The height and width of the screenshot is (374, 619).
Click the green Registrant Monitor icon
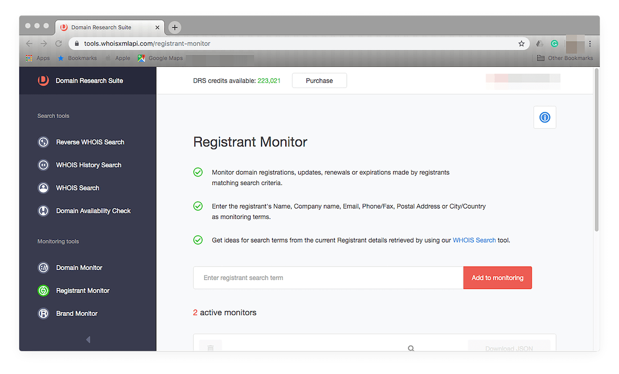(x=44, y=291)
